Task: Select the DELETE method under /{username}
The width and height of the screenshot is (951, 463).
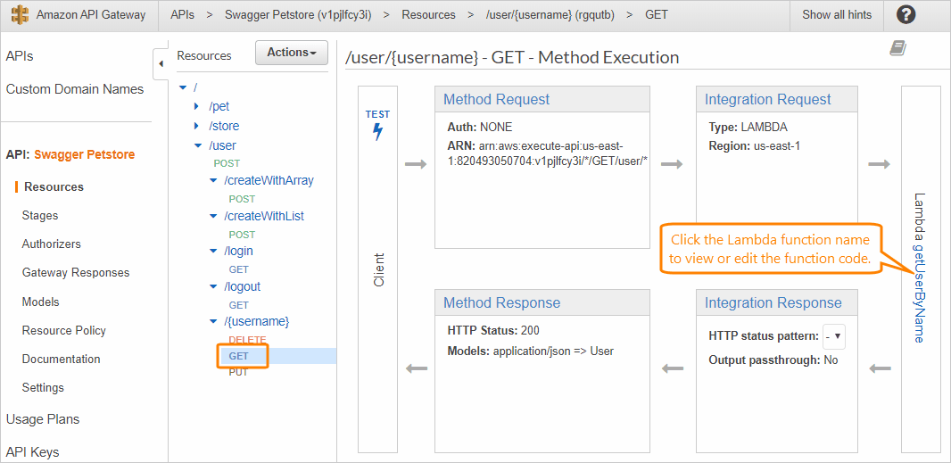Action: click(x=247, y=340)
